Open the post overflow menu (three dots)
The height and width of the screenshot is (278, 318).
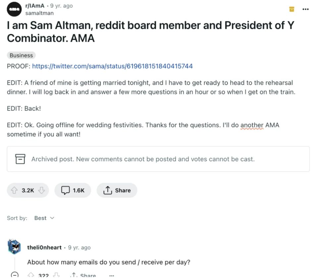[305, 9]
